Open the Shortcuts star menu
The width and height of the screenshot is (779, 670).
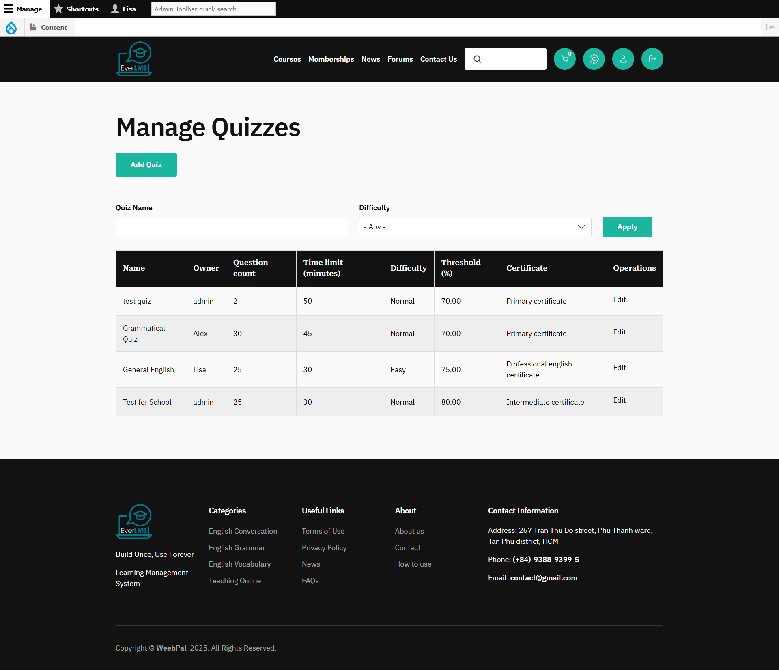coord(76,9)
